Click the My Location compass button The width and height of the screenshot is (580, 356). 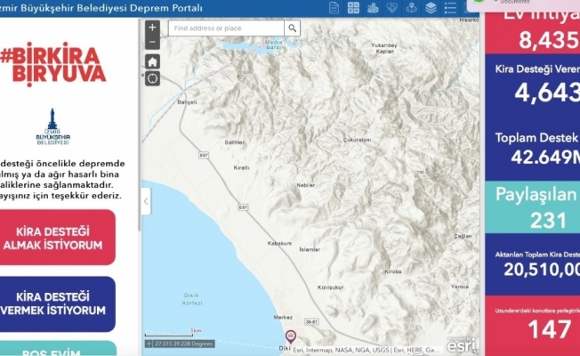[153, 79]
